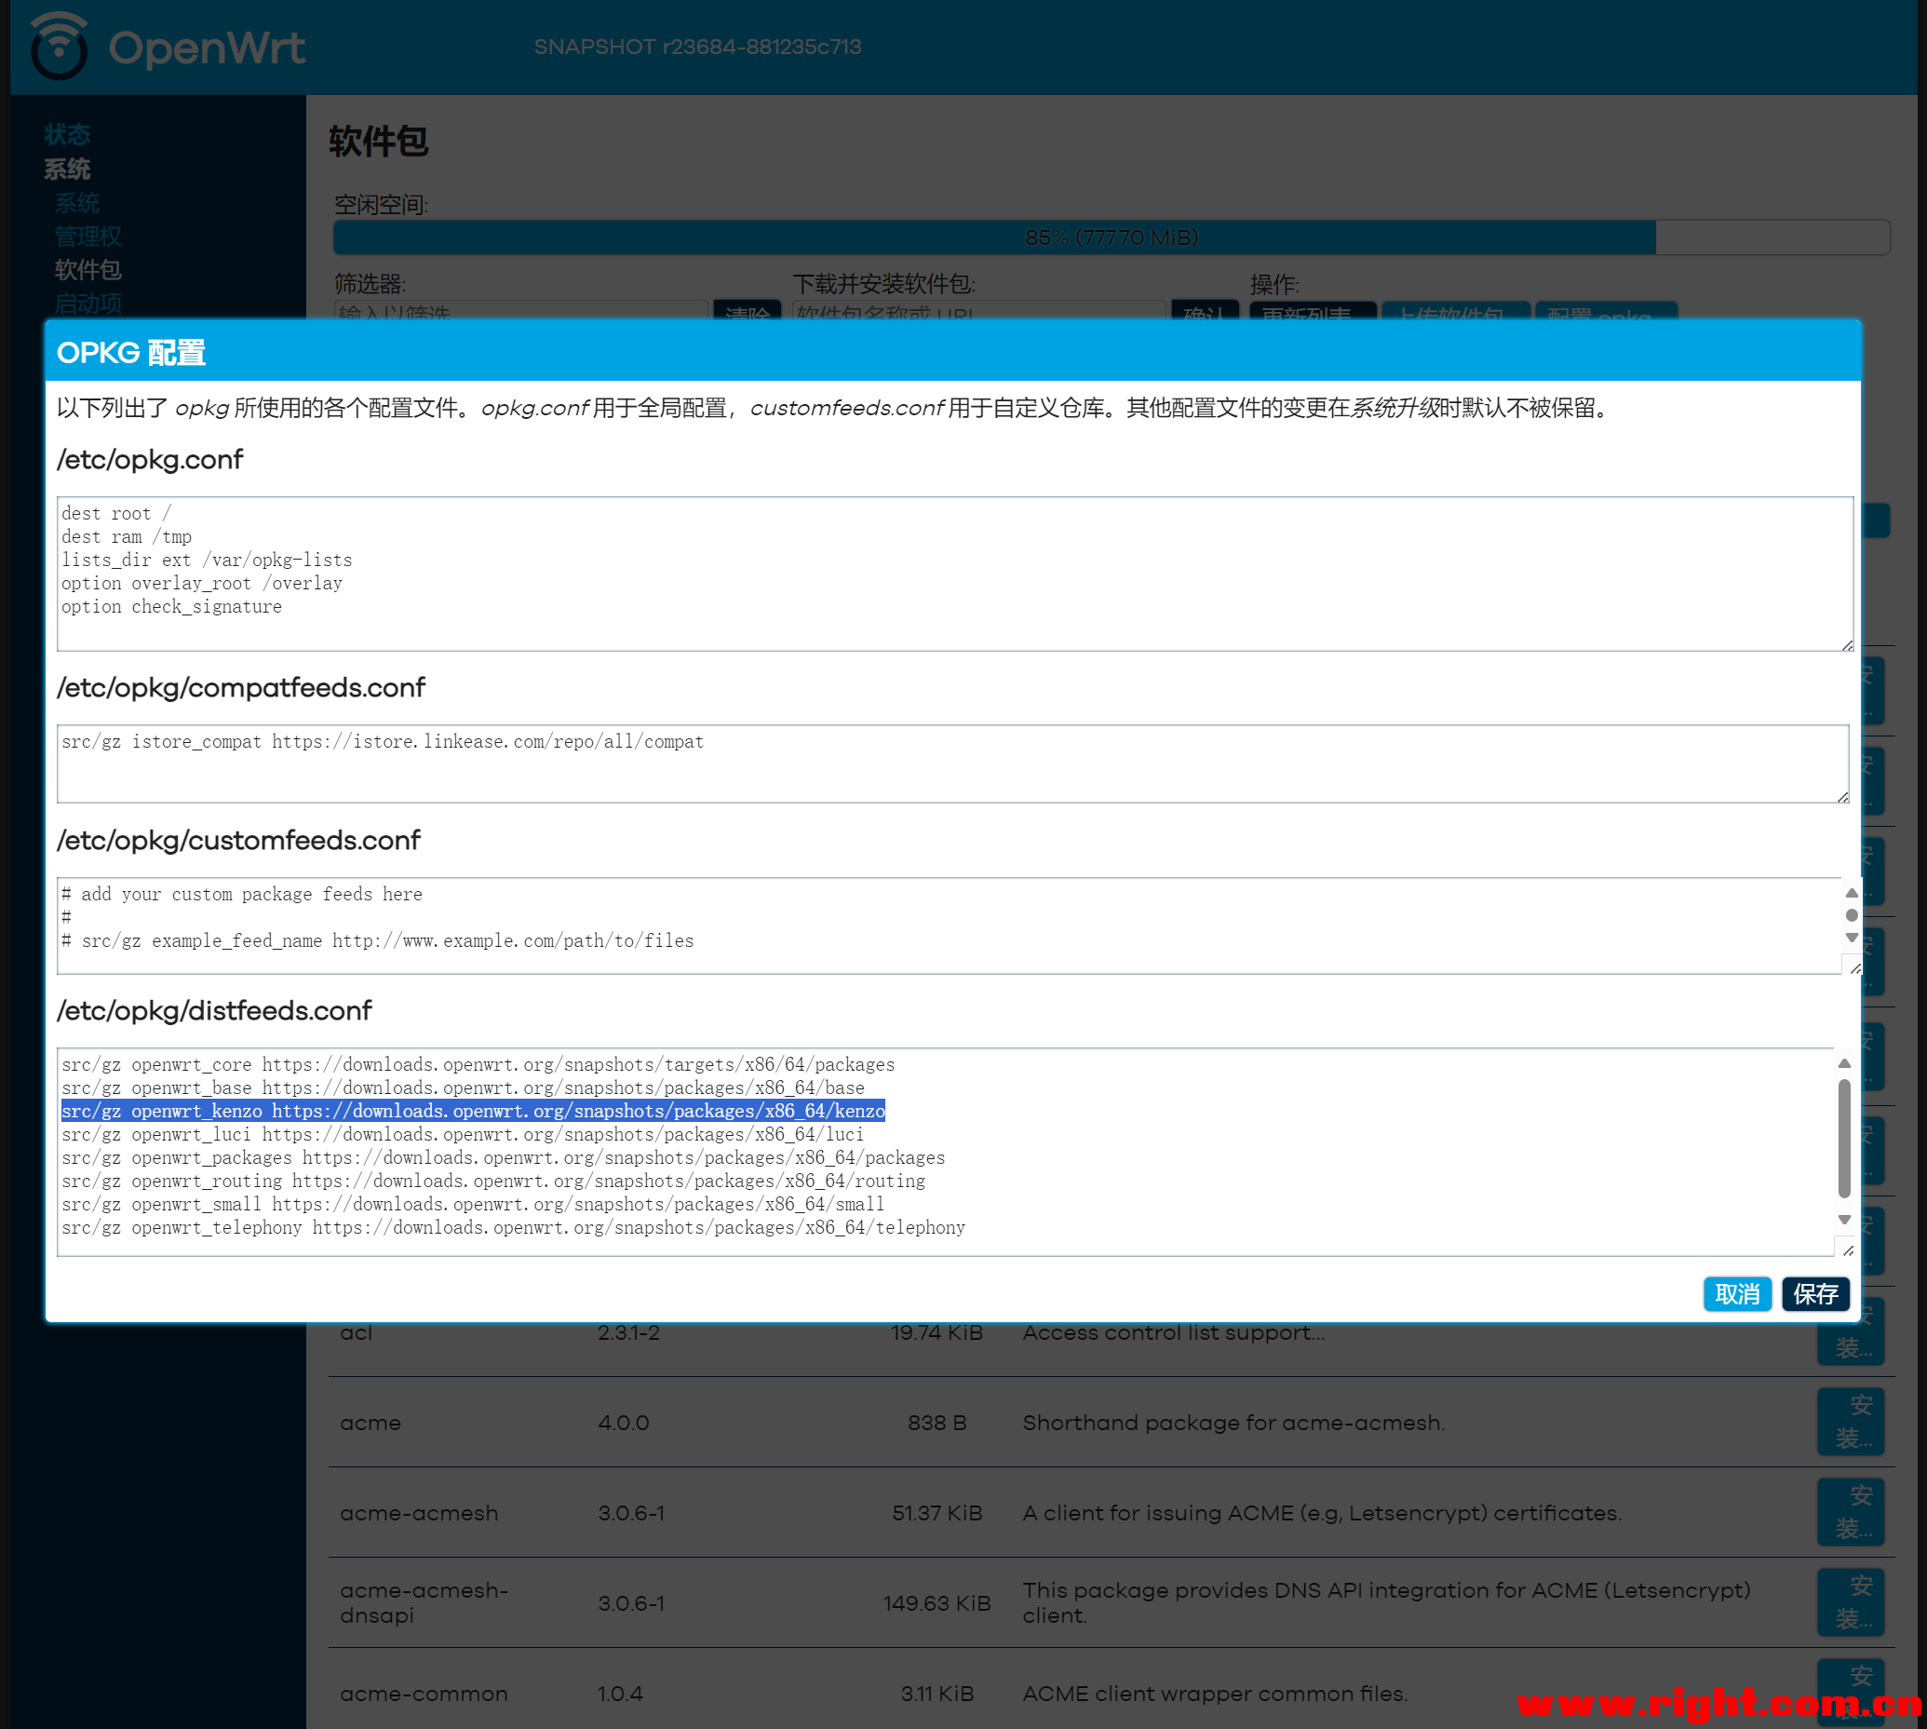Image resolution: width=1927 pixels, height=1729 pixels.
Task: Click the openwrt_routing feed line
Action: point(492,1181)
